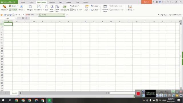Open the Selection Pane
The width and height of the screenshot is (183, 103).
[x=105, y=8]
